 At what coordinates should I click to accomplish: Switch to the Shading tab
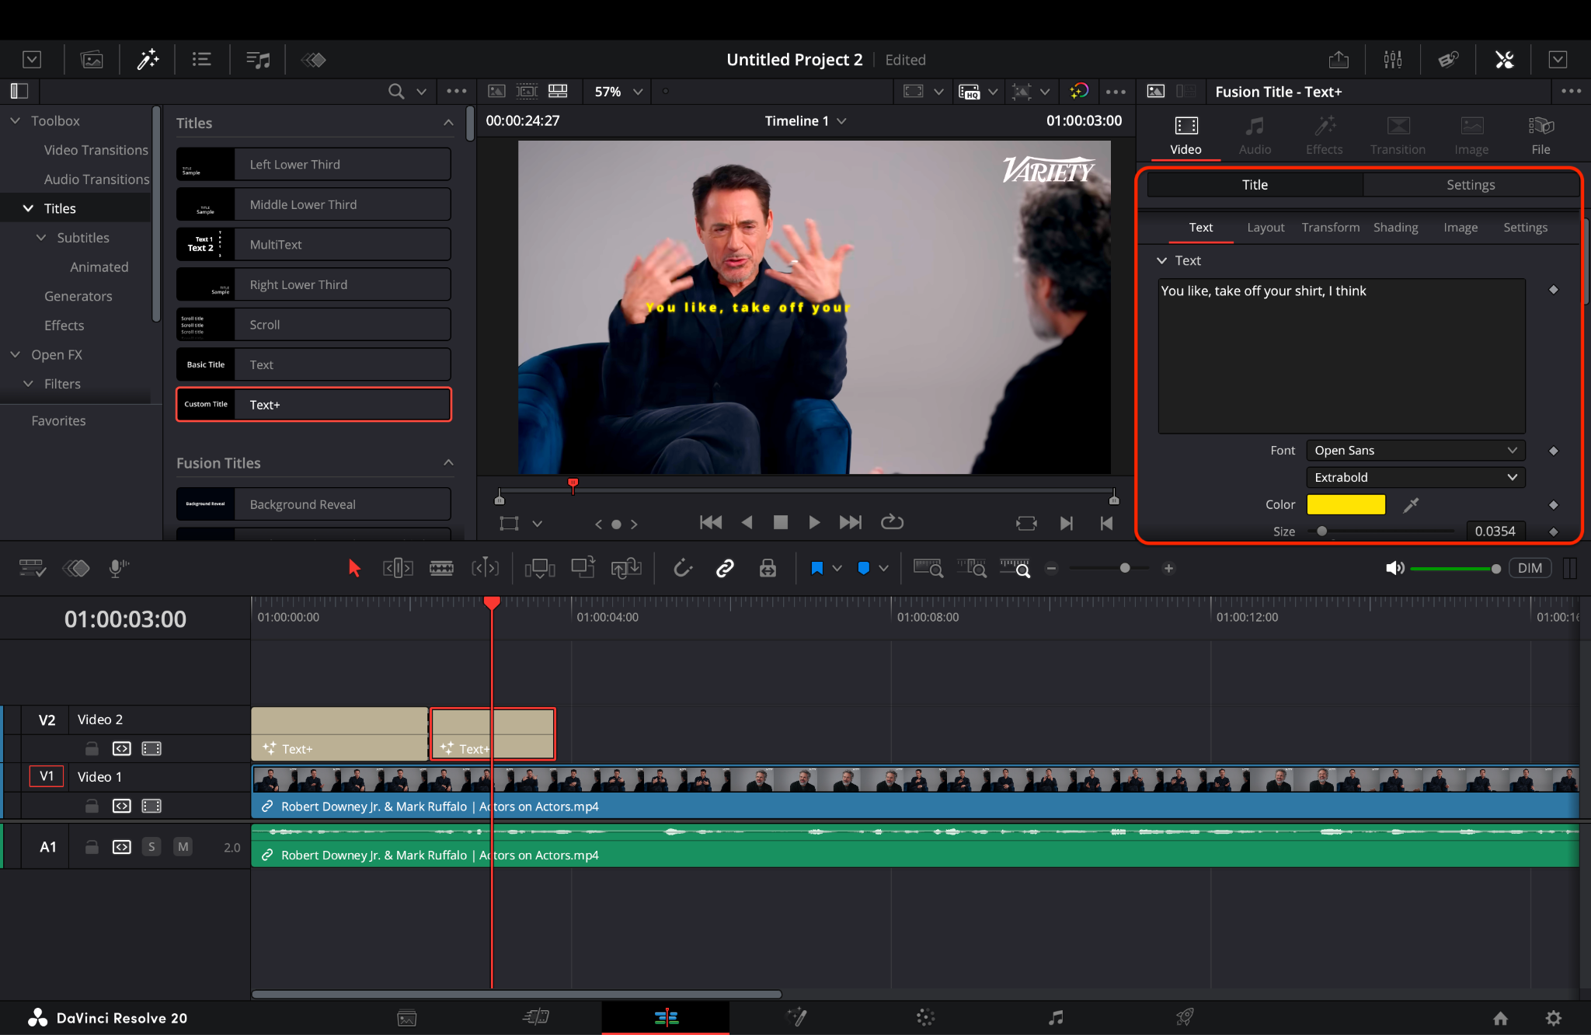coord(1395,228)
